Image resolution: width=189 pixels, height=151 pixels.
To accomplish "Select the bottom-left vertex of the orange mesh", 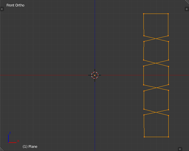I will [144, 137].
